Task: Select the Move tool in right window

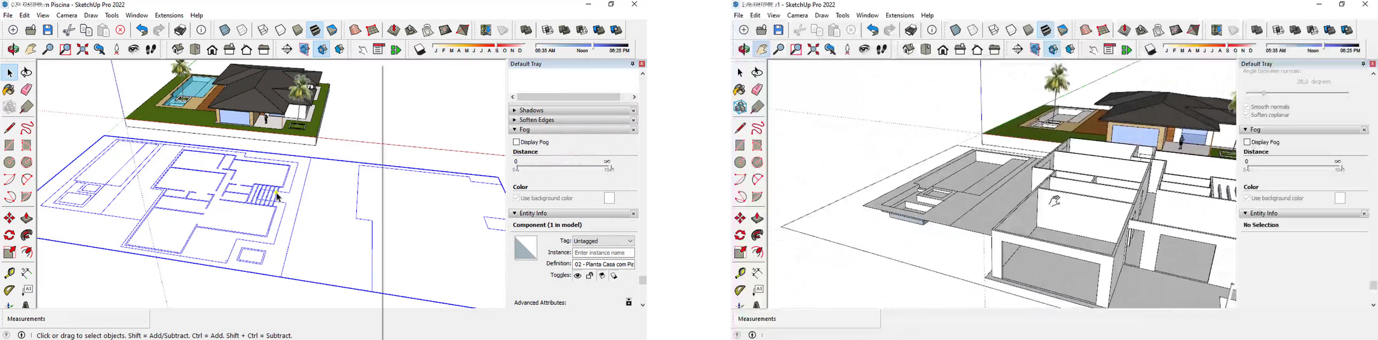Action: click(x=740, y=218)
